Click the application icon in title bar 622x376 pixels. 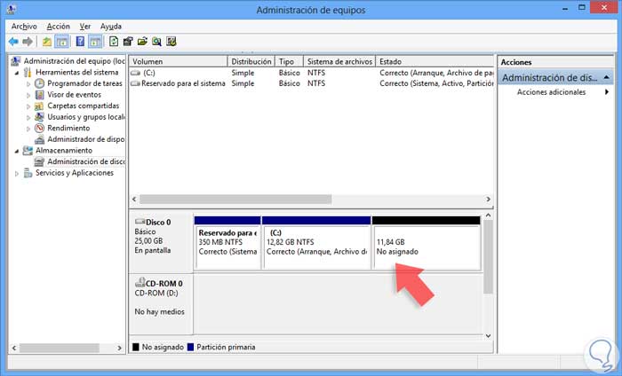12,10
